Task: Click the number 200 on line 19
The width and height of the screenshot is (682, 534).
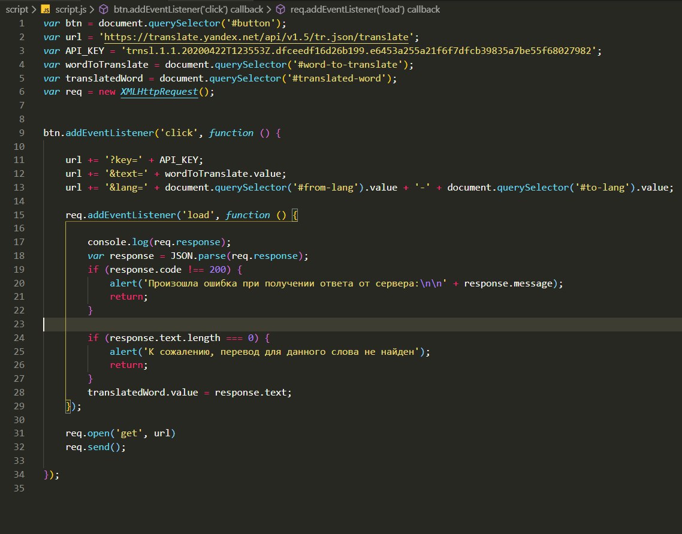Action: tap(218, 270)
